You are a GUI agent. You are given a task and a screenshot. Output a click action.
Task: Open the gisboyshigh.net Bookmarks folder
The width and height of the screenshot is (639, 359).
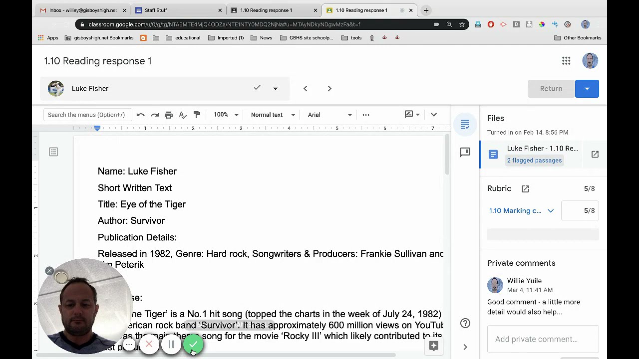point(99,38)
